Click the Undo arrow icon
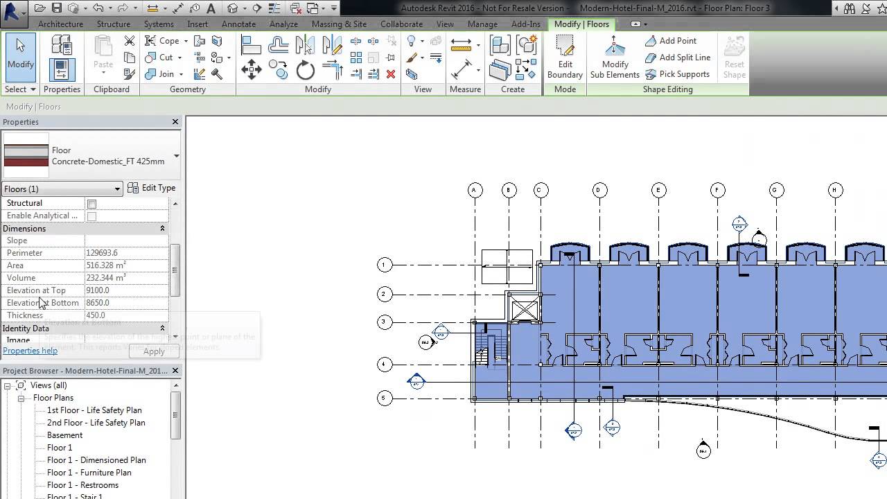 click(x=98, y=8)
